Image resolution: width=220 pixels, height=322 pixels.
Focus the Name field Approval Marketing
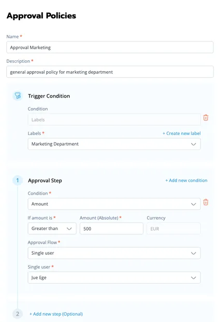tap(110, 47)
